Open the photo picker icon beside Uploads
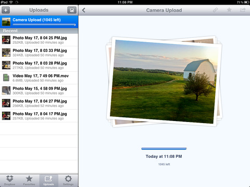This screenshot has width=250, height=187. (72, 10)
